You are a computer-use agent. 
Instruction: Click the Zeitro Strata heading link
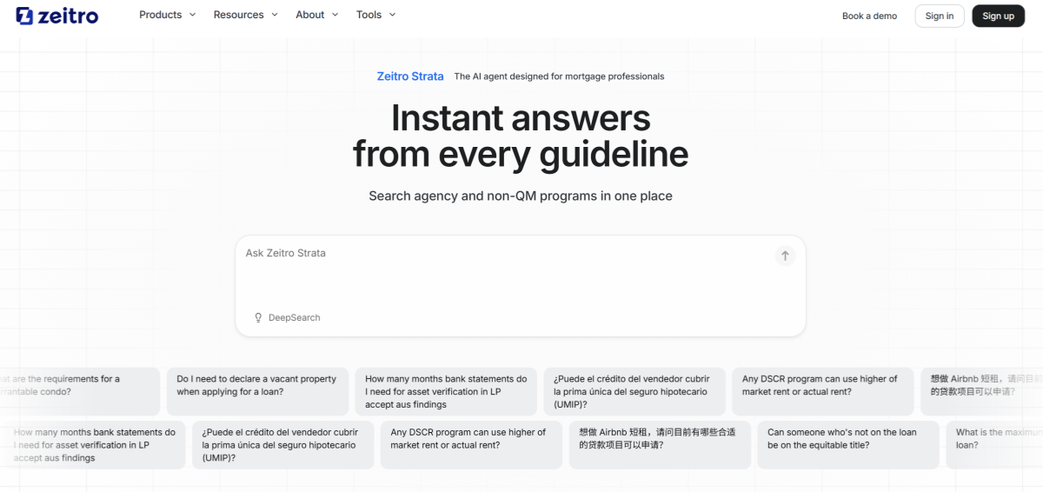pyautogui.click(x=410, y=76)
